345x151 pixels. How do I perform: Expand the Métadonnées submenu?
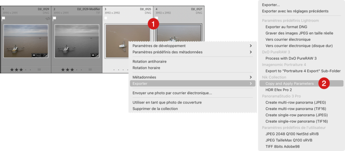(x=192, y=77)
